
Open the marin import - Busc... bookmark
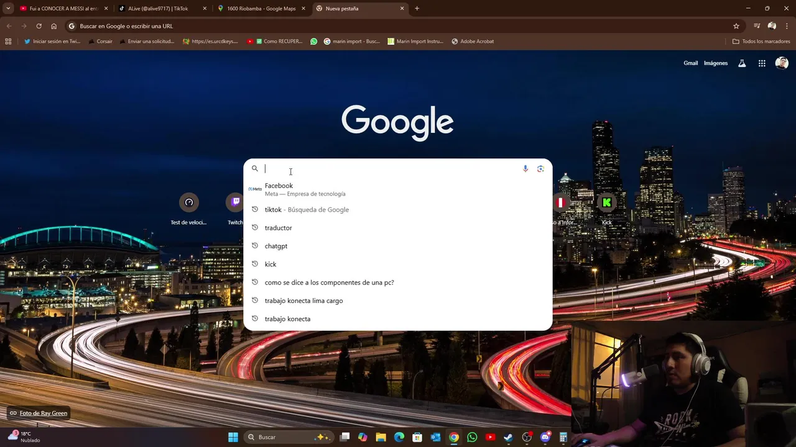[x=351, y=42]
